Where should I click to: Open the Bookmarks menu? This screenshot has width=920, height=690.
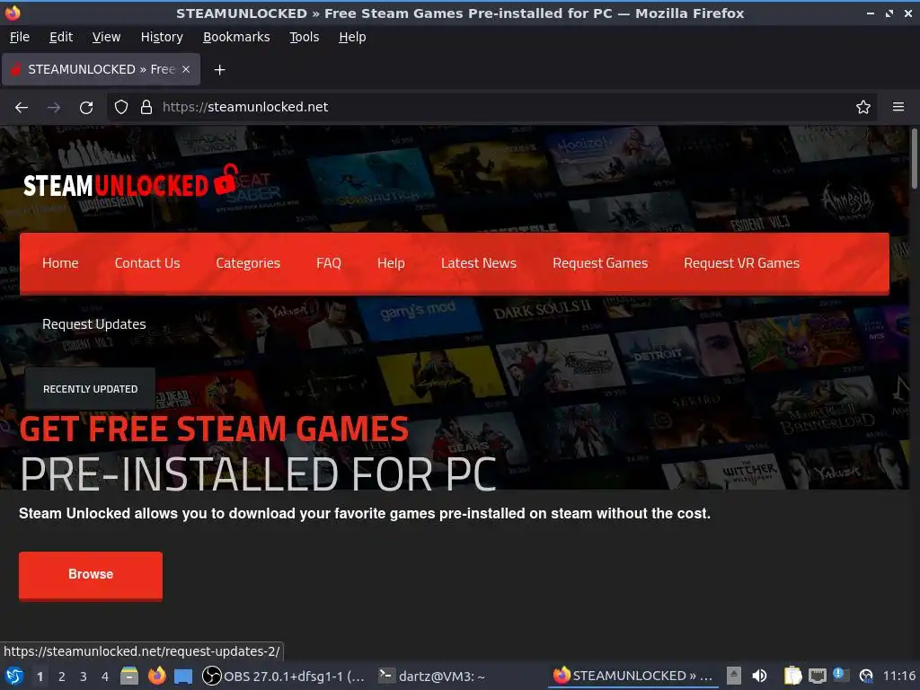[236, 37]
